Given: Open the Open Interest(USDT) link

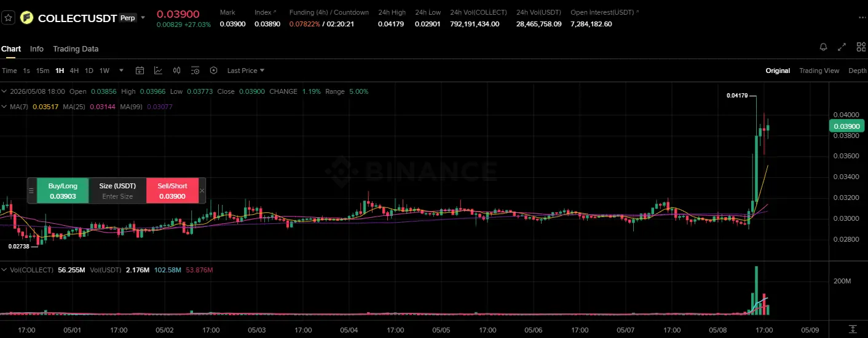Looking at the screenshot, I should [x=604, y=12].
